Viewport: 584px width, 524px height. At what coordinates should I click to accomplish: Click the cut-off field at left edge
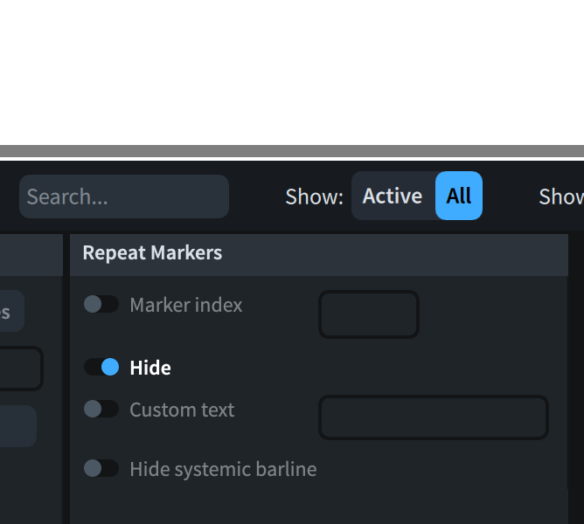[x=19, y=369]
